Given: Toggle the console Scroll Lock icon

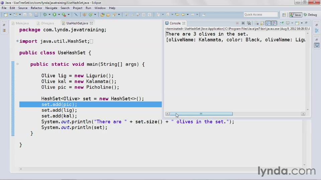Looking at the screenshot, I should [262, 23].
